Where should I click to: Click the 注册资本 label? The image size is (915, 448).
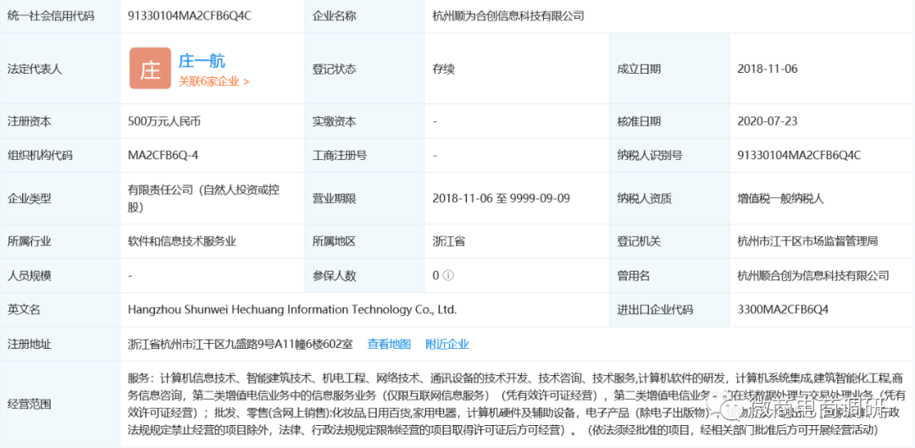point(29,121)
